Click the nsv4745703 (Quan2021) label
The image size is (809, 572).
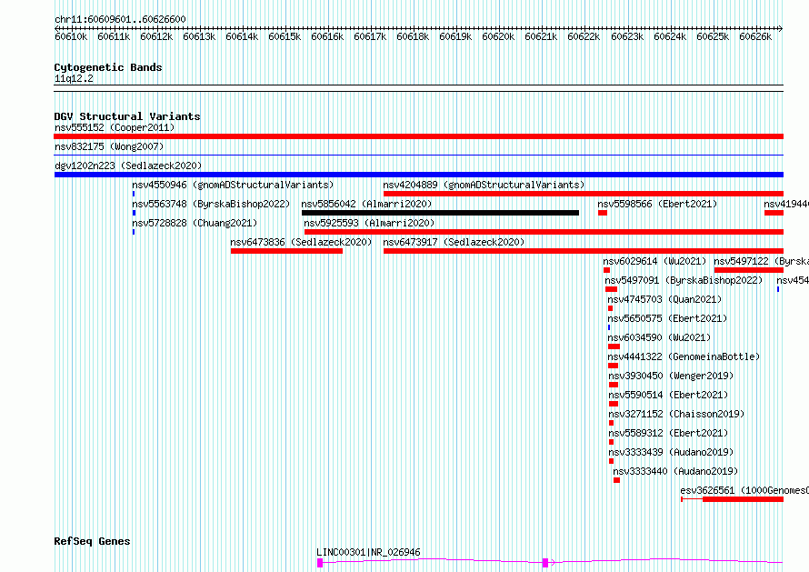coord(664,299)
